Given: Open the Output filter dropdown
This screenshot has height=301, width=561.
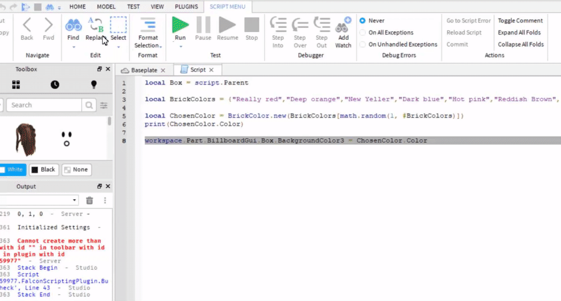Looking at the screenshot, I should 75,200.
